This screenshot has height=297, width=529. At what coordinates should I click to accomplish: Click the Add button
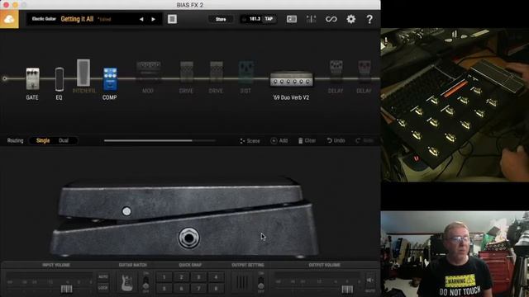pyautogui.click(x=279, y=141)
